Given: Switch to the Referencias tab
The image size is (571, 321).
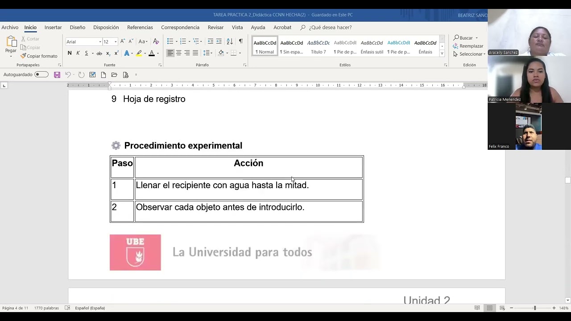Looking at the screenshot, I should pyautogui.click(x=140, y=27).
